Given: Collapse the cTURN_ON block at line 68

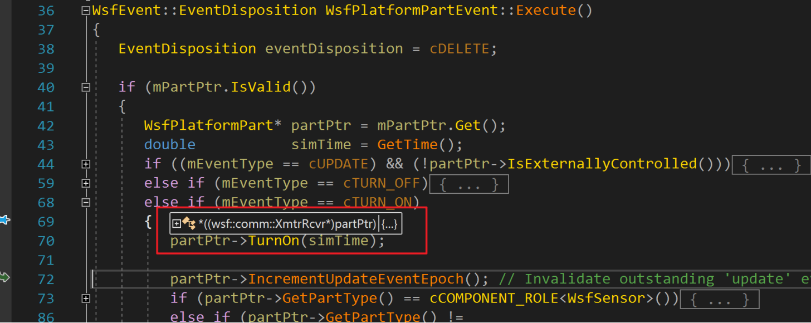Looking at the screenshot, I should 85,203.
